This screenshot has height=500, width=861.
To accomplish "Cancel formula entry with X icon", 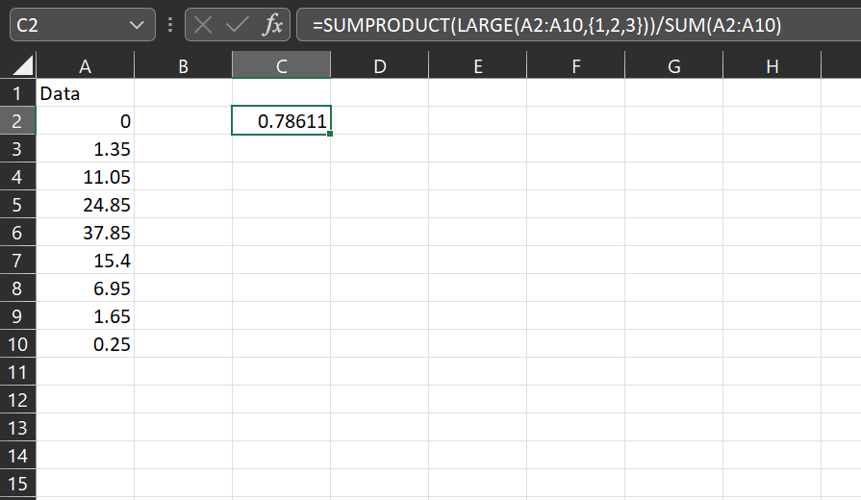I will pos(203,25).
